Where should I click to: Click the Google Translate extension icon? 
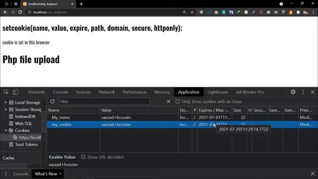click(231, 12)
